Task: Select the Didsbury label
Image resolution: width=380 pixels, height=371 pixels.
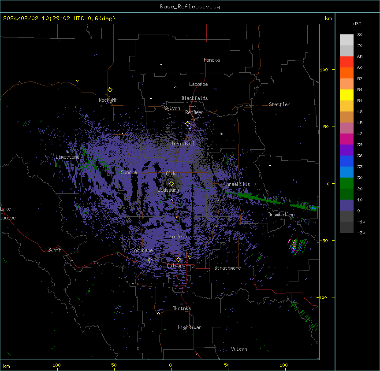Action: click(169, 190)
